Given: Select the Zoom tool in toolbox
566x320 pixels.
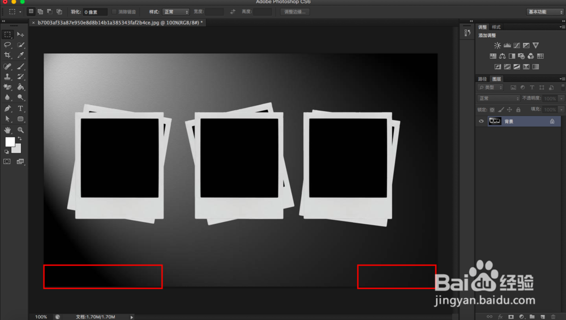Looking at the screenshot, I should (20, 130).
